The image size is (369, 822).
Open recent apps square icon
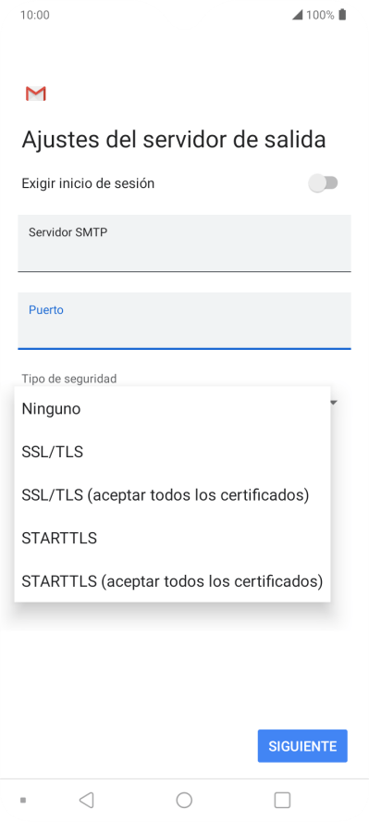click(x=282, y=800)
